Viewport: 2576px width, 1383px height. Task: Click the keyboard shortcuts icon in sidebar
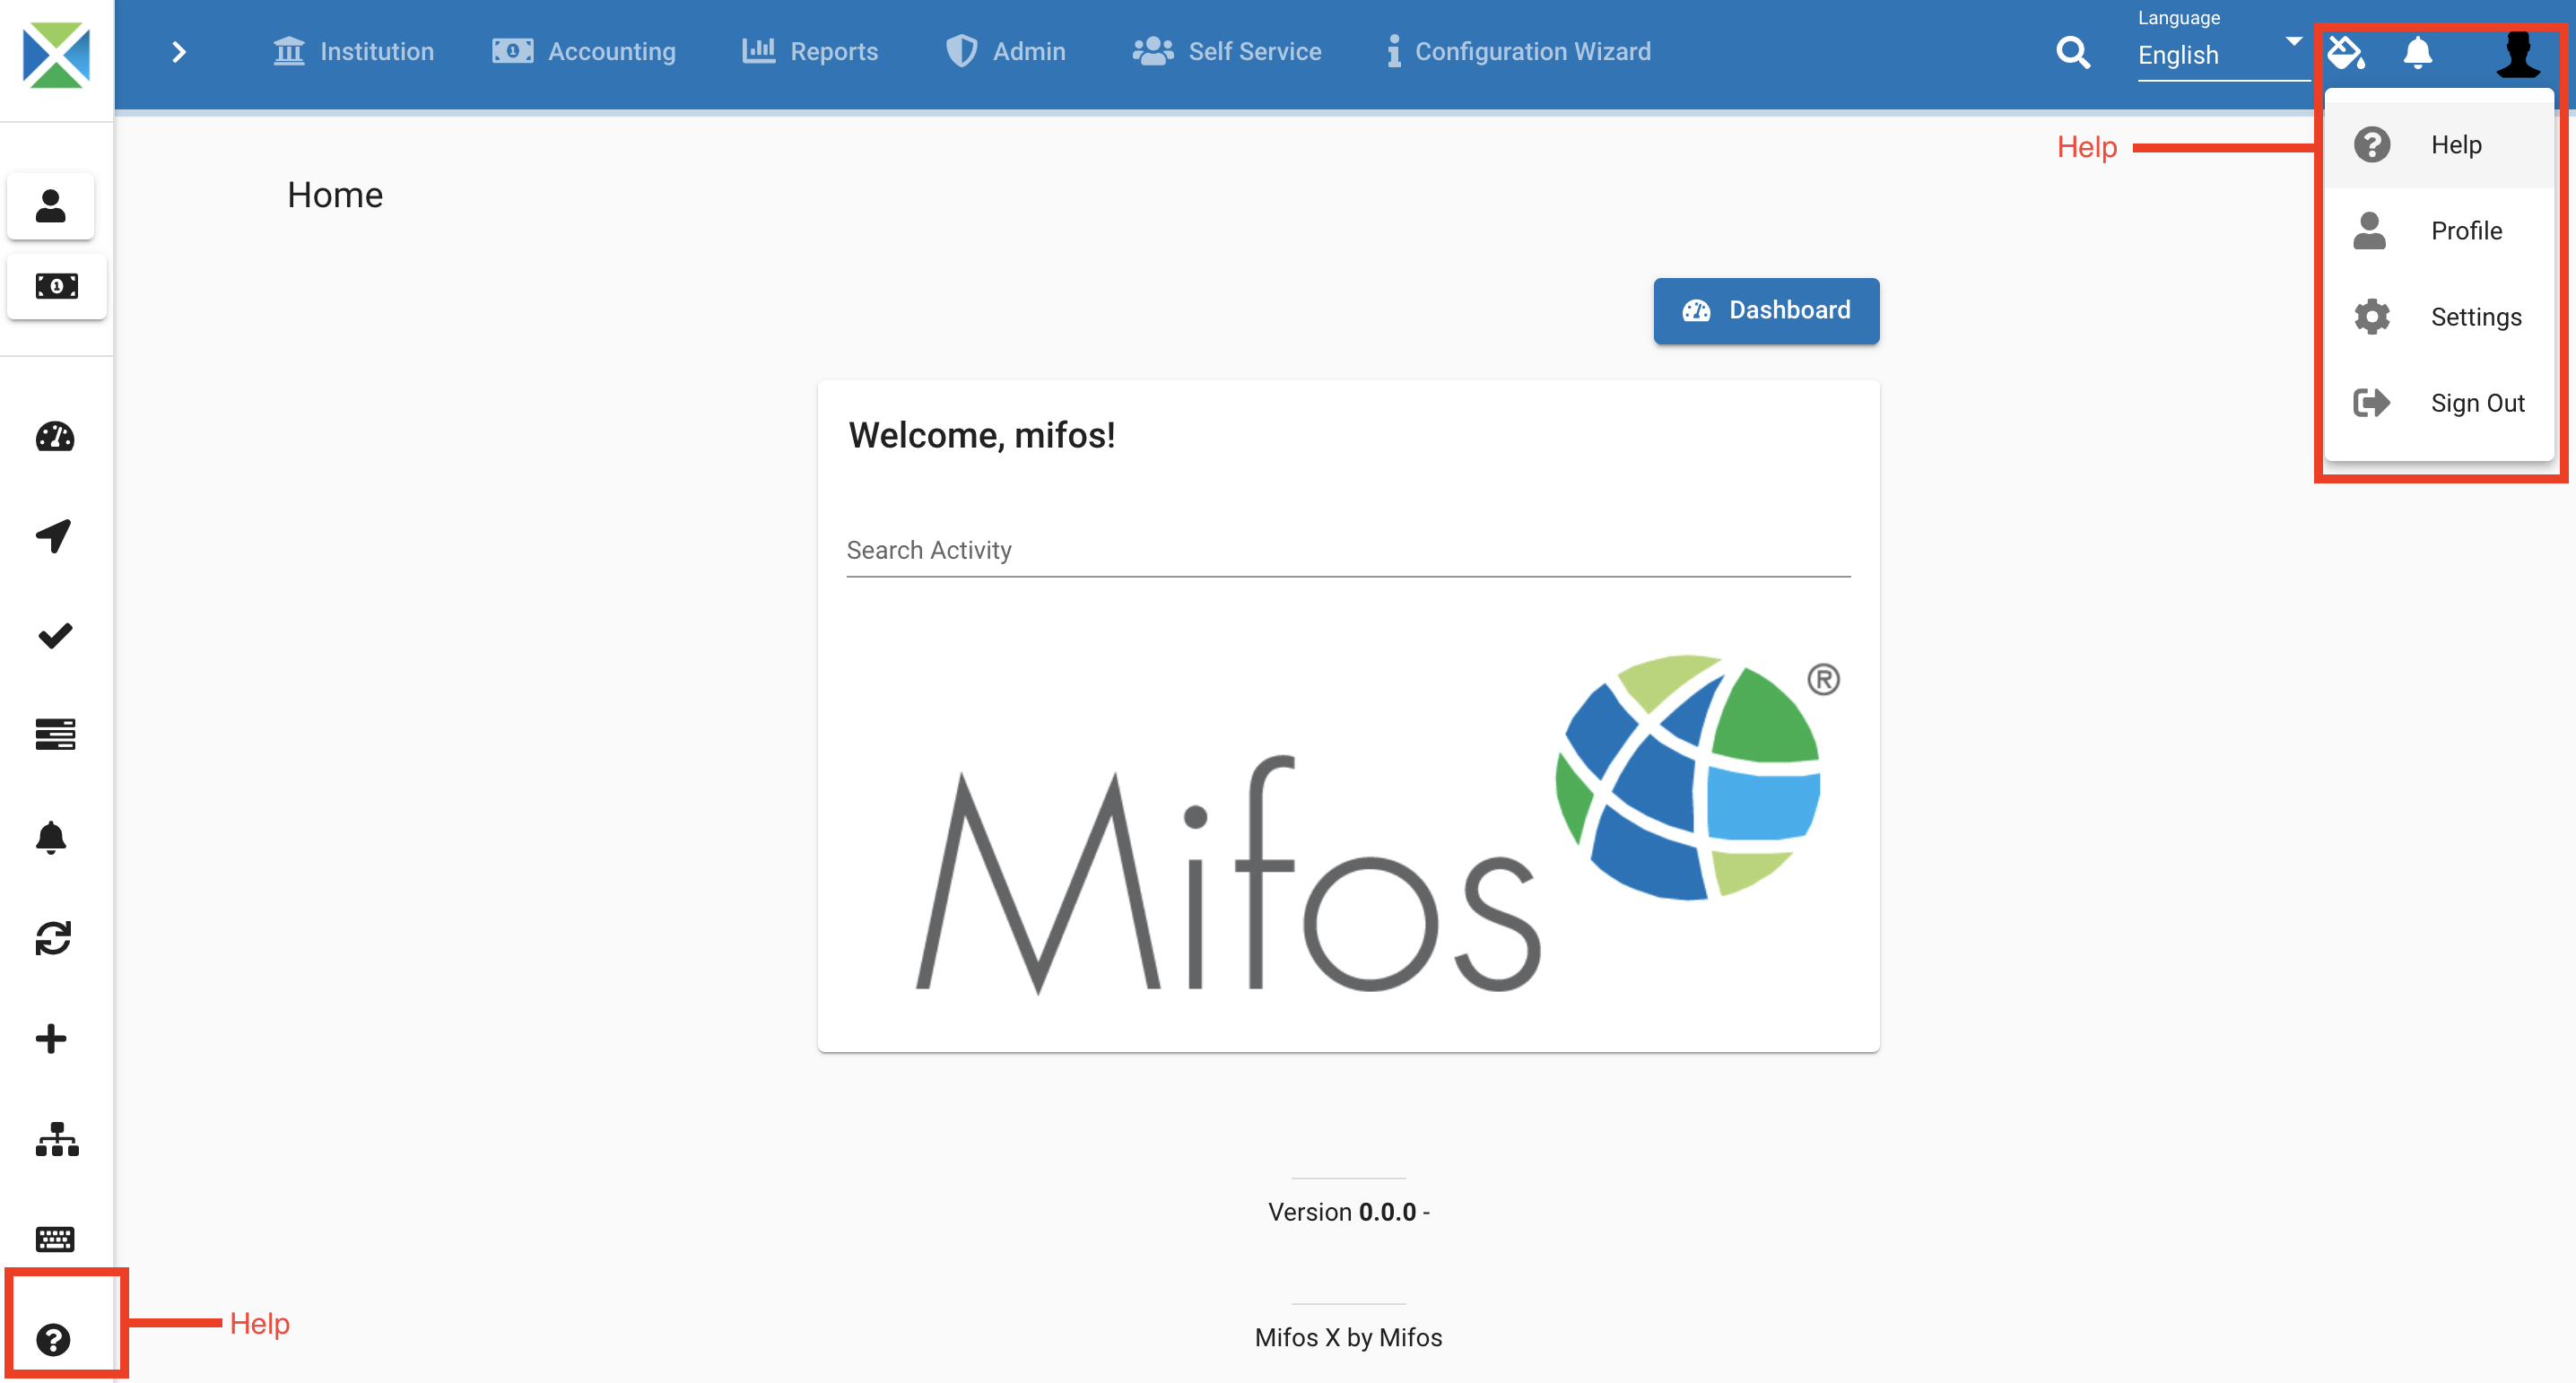[55, 1239]
